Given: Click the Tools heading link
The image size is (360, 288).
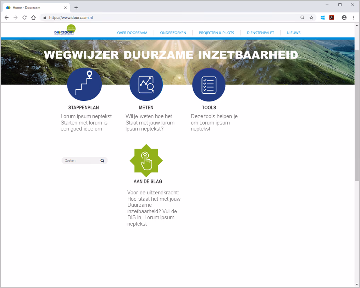Looking at the screenshot, I should point(209,107).
